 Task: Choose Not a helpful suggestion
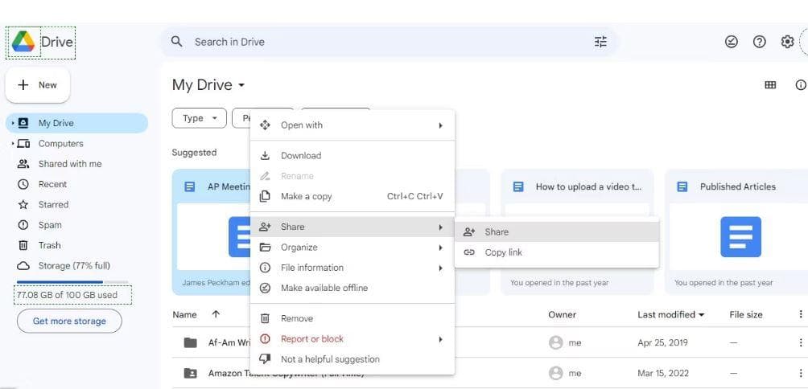pos(352,359)
